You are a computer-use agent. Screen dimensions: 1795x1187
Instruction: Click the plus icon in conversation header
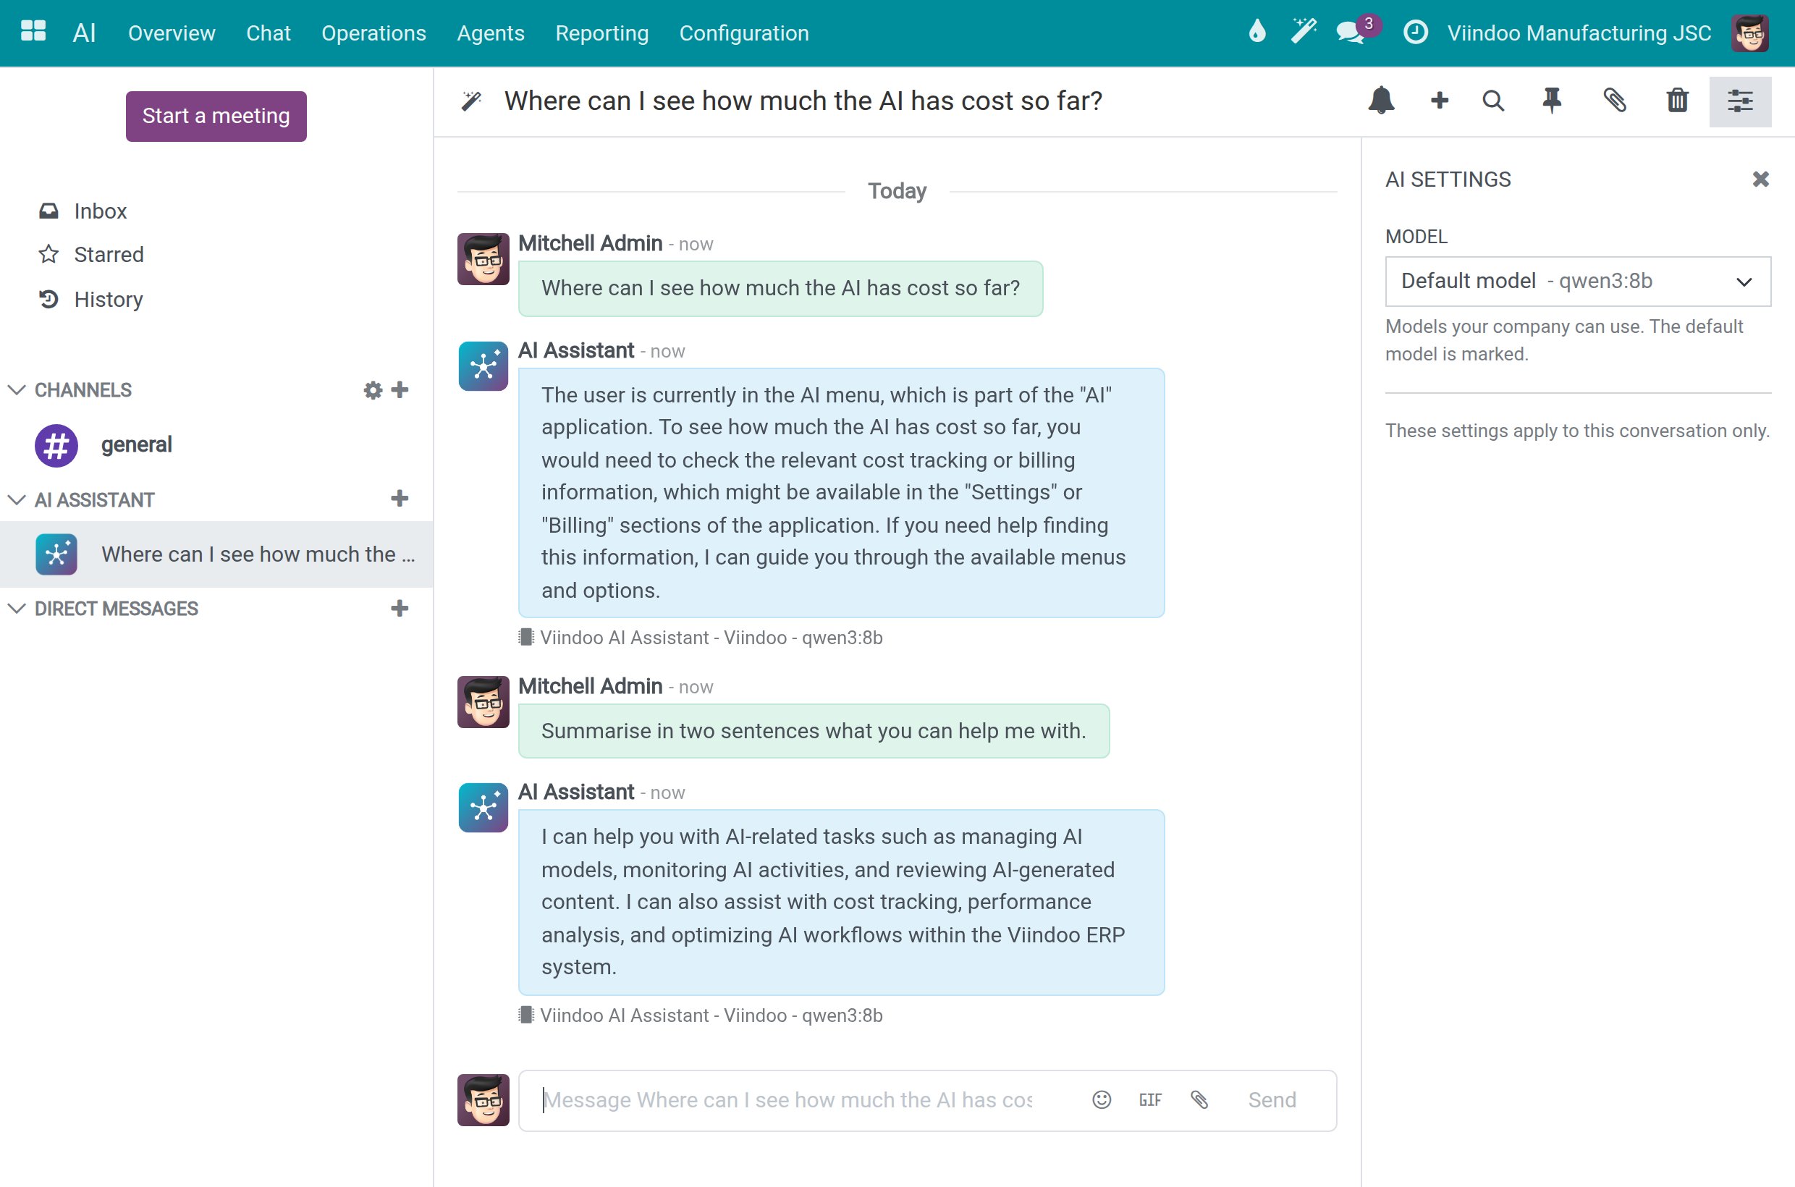click(1439, 101)
